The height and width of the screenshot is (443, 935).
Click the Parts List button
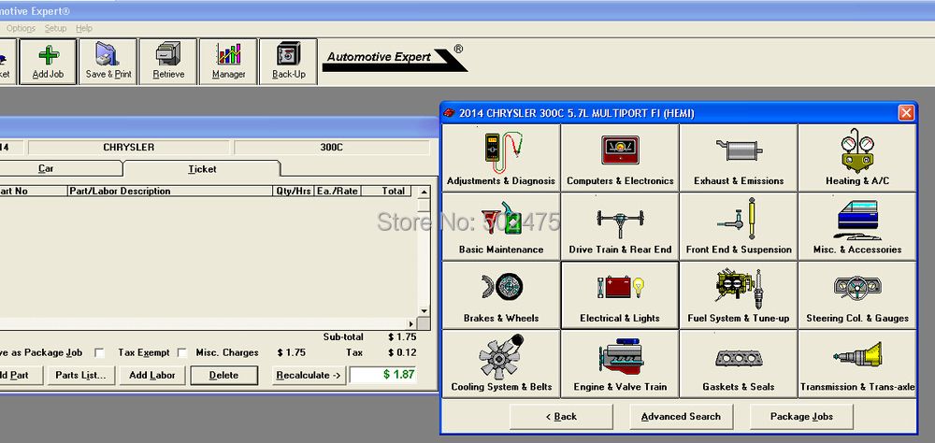(x=80, y=375)
